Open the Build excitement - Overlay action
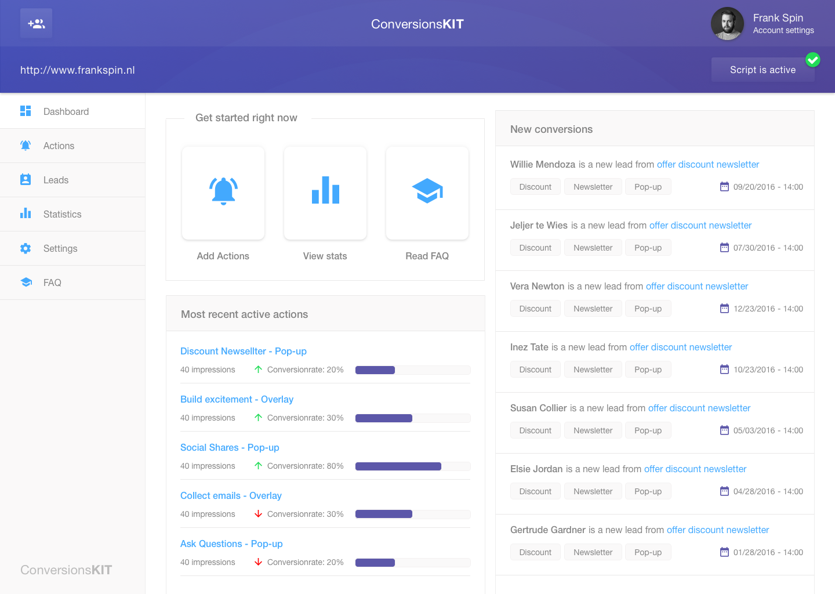The width and height of the screenshot is (835, 594). point(237,399)
